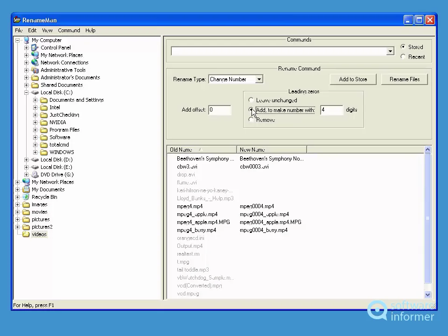Click the Rename Files button
Screen dimensions: 448x336
pos(405,79)
